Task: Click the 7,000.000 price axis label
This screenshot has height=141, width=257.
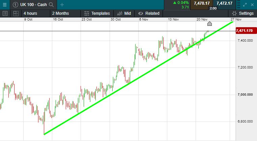Action: click(245, 95)
